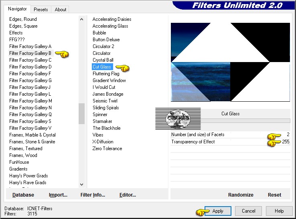Viewport: 296px width, 219px height.
Task: Select Frames, Wood category
Action: [23, 155]
